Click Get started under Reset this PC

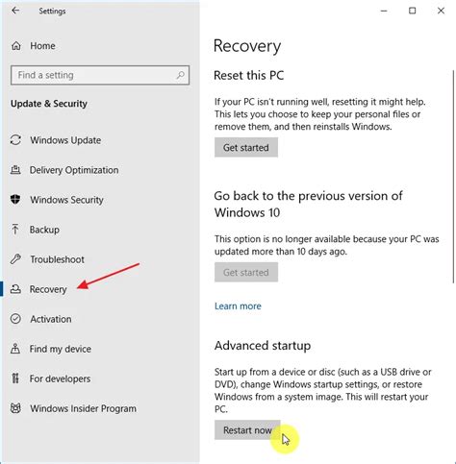point(246,147)
